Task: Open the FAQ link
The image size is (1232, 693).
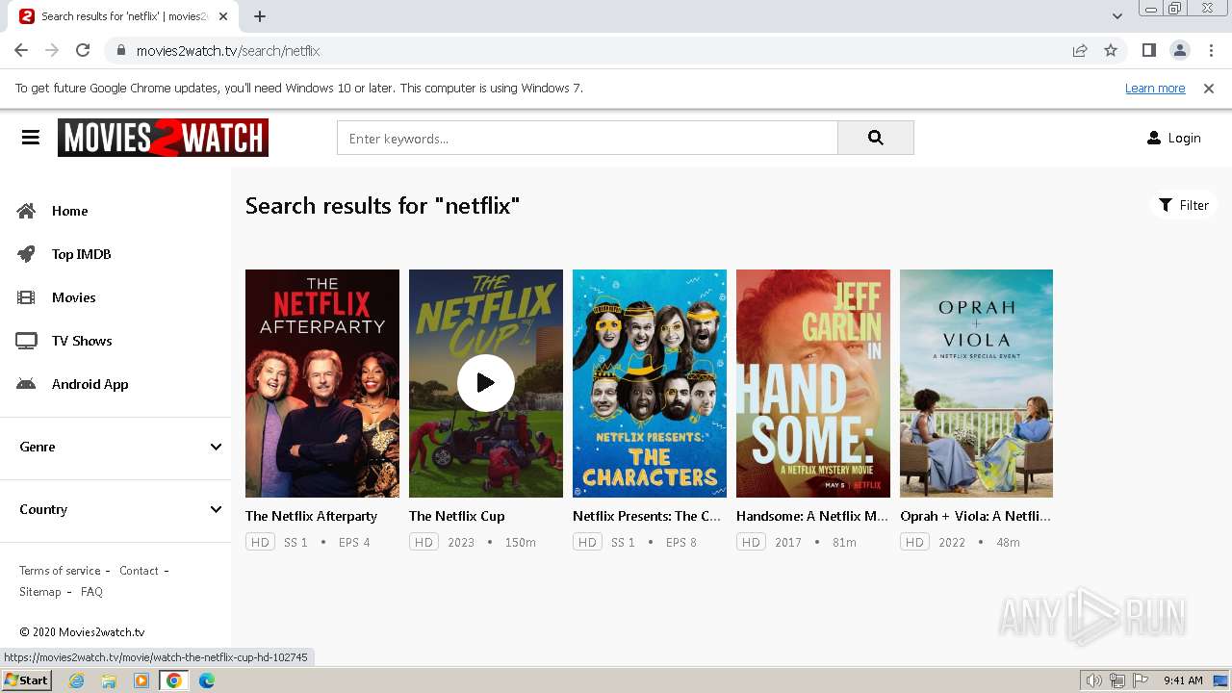Action: [91, 592]
